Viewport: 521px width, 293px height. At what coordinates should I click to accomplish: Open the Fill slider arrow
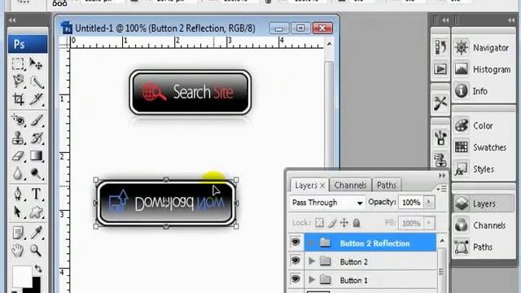click(x=429, y=223)
